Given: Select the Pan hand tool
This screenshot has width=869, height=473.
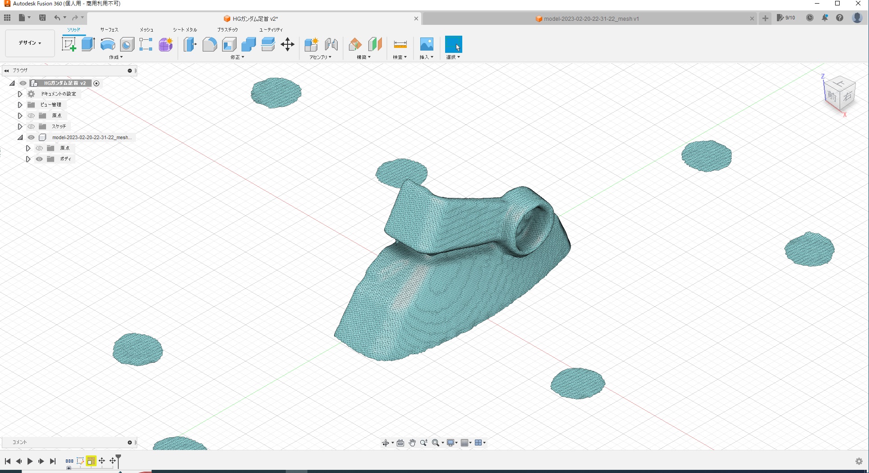Looking at the screenshot, I should tap(412, 443).
